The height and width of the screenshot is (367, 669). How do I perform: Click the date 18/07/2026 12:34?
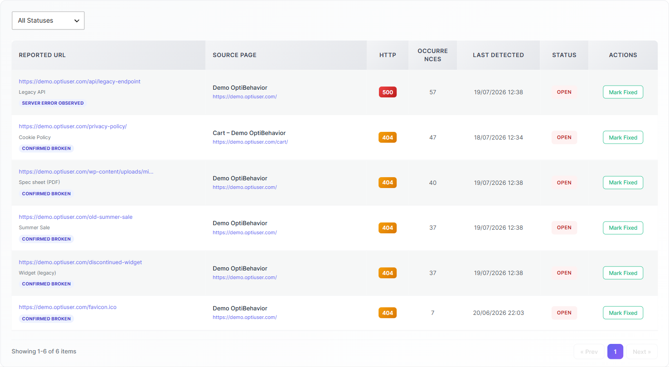point(498,137)
